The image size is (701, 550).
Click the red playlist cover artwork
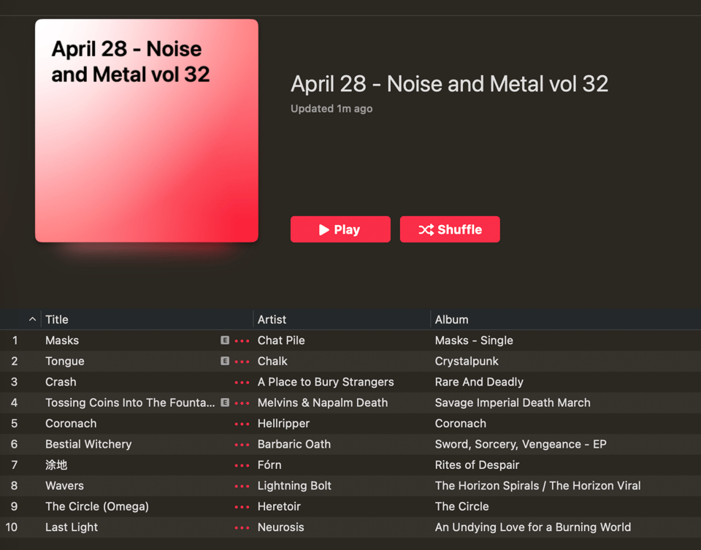click(x=147, y=131)
